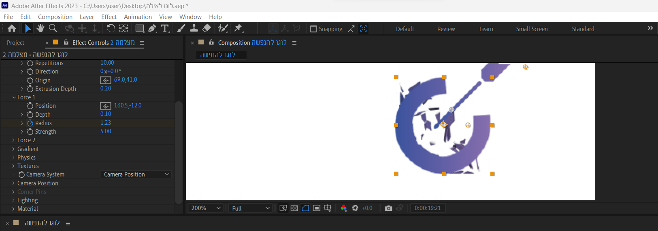Click the blue bounding-box snap icon

(364, 29)
